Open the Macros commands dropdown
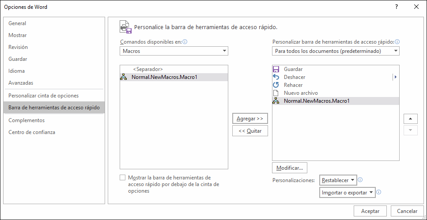 174,51
